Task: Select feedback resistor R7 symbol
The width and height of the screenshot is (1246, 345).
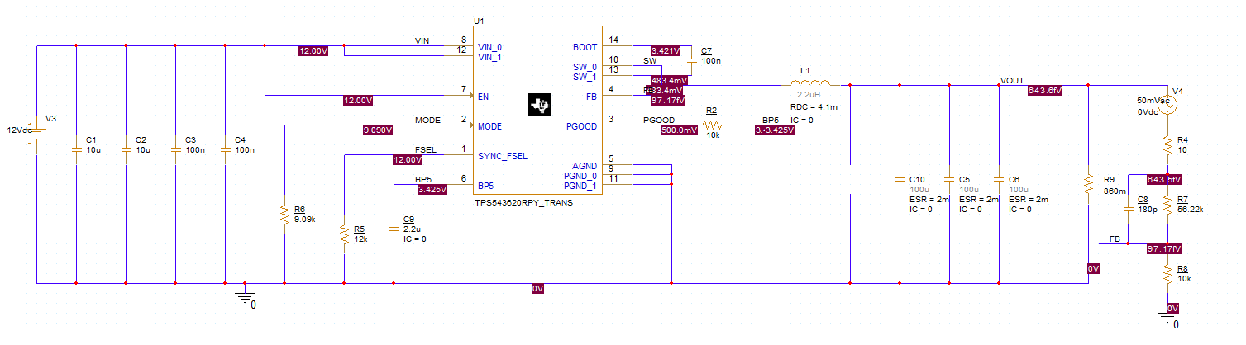Action: click(1167, 203)
